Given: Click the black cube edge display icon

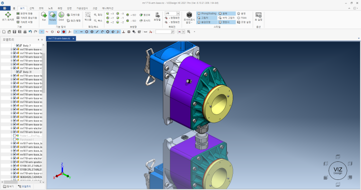Looking at the screenshot, I should click(189, 15).
